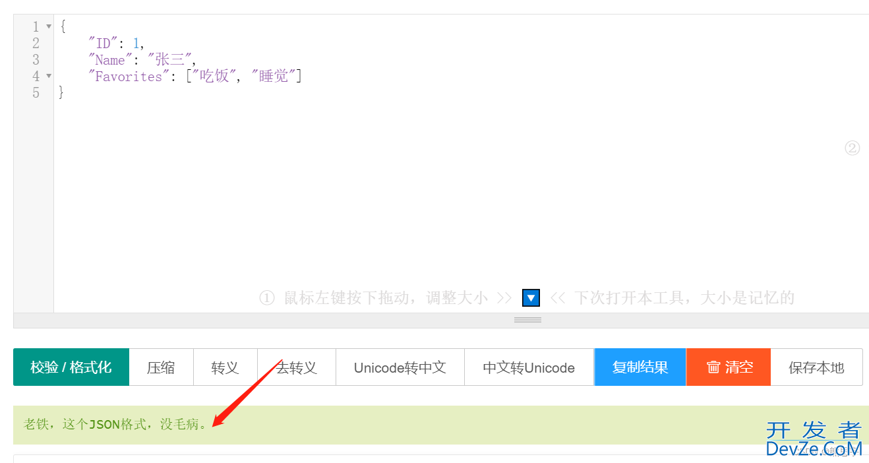This screenshot has height=463, width=869.
Task: Save locally with 保存本地 button
Action: (816, 367)
